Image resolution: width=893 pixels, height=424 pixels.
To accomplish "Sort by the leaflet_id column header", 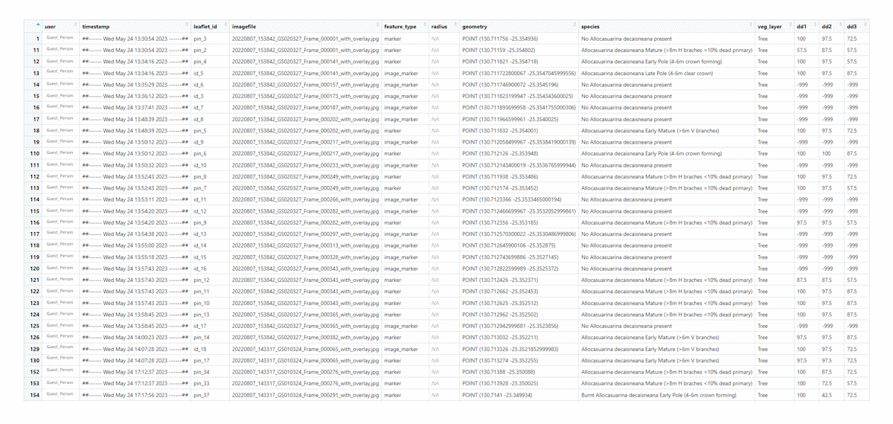I will (205, 27).
